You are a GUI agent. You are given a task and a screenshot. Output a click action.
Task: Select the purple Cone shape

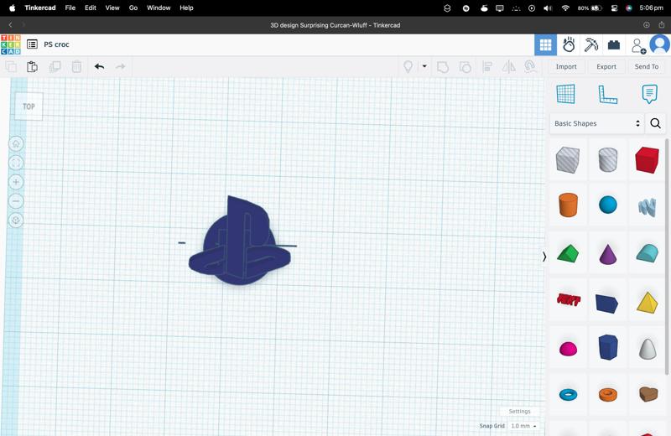point(607,254)
